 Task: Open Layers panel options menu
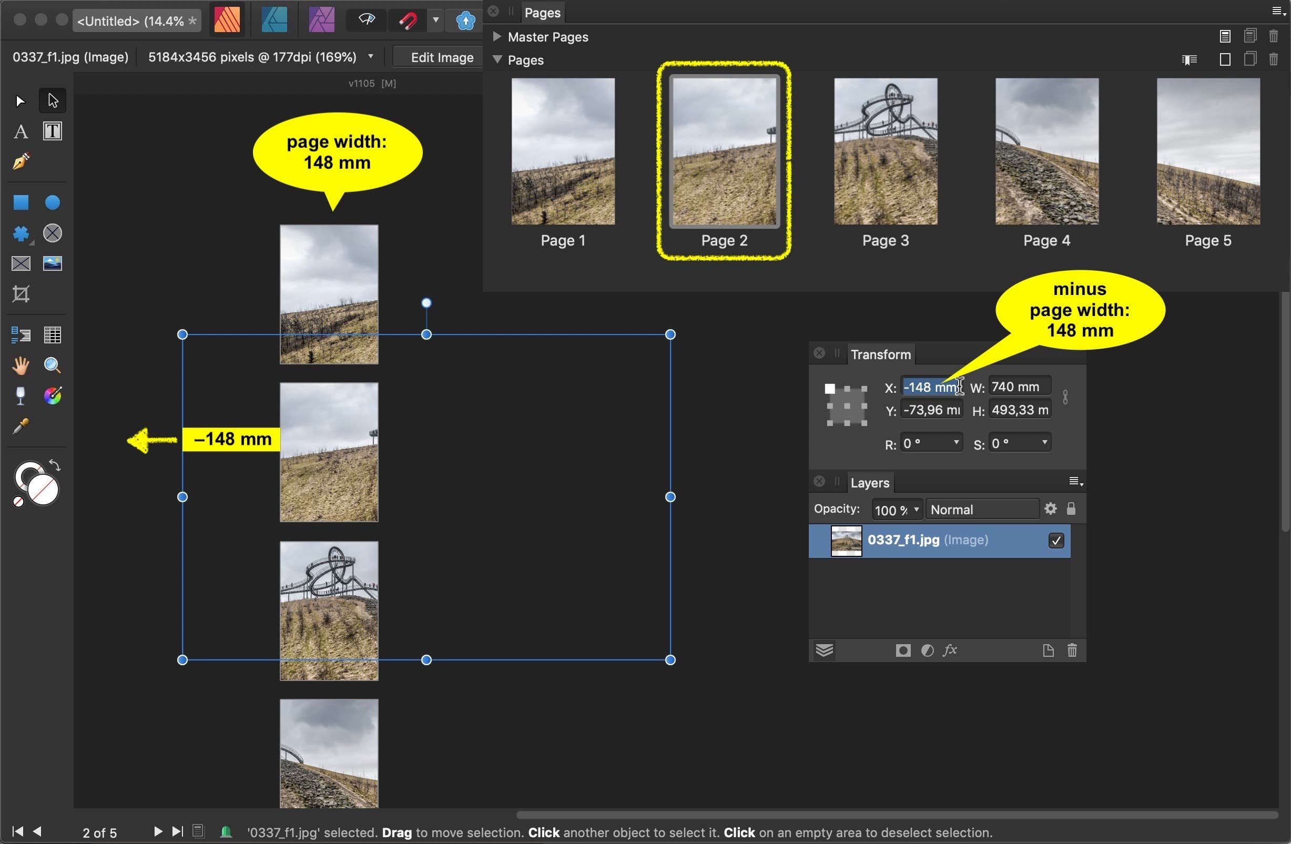click(x=1075, y=482)
